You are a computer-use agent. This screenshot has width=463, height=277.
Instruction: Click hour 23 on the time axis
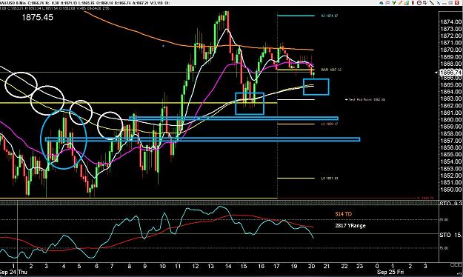[x=359, y=266]
